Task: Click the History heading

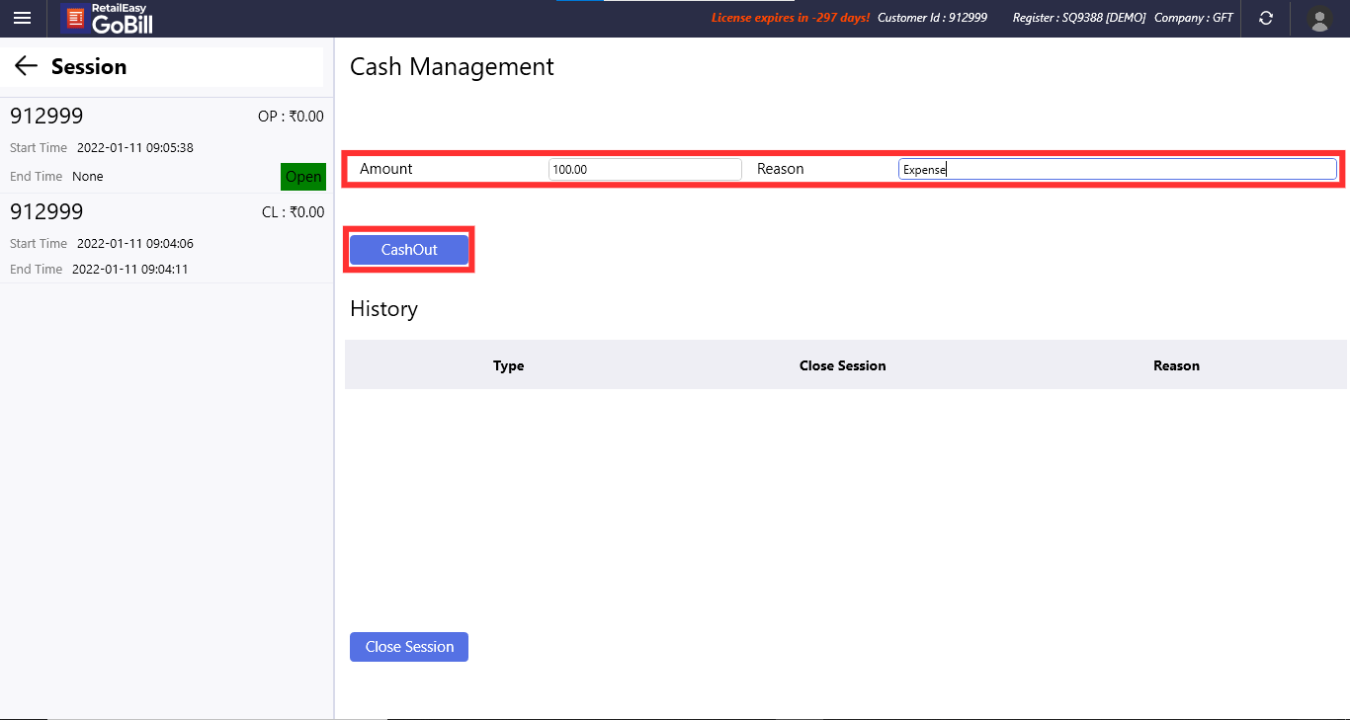Action: pyautogui.click(x=383, y=309)
